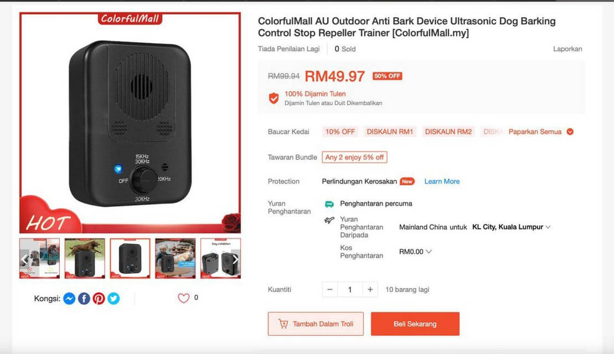Select the 10% OFF shop voucher
This screenshot has width=614, height=354.
(340, 132)
